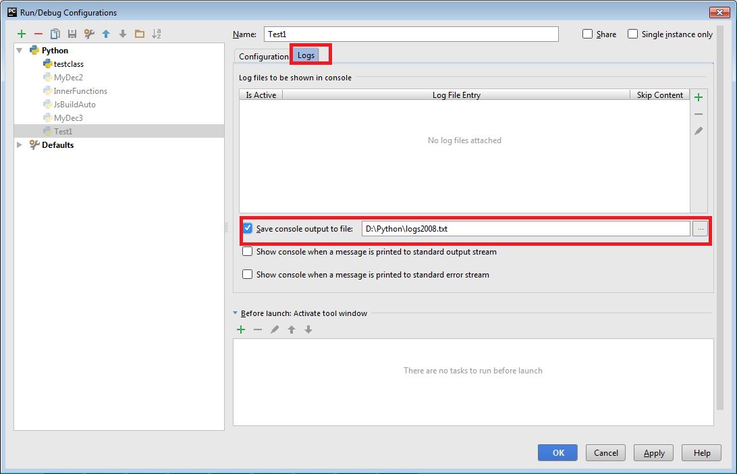Select JsBuildAuto configuration
The width and height of the screenshot is (737, 474).
(x=74, y=105)
